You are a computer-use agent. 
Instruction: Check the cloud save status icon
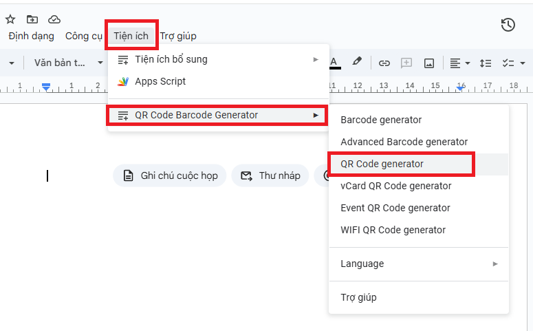pos(54,19)
